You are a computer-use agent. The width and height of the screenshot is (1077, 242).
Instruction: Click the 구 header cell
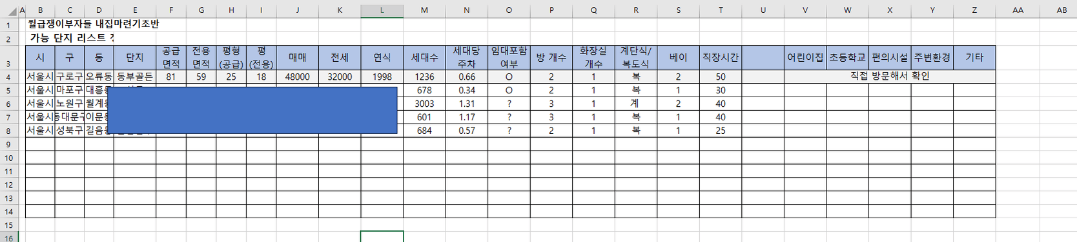70,57
